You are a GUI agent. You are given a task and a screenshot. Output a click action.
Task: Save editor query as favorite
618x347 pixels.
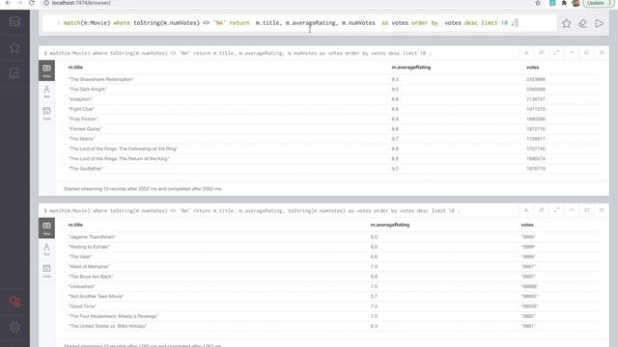tap(567, 23)
